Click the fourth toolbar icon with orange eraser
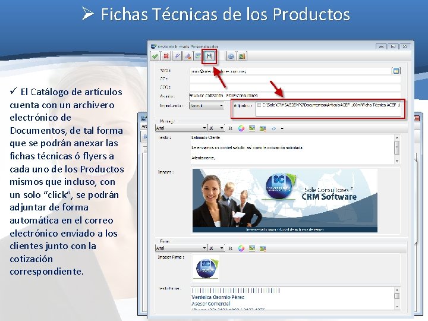Screen dimensions: 428x321 (x=188, y=56)
